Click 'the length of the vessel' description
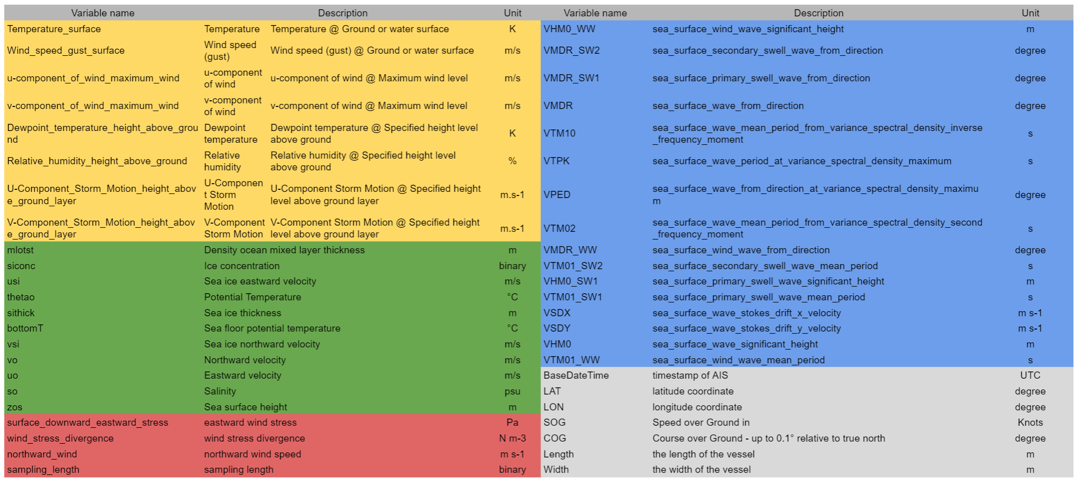 [x=703, y=454]
